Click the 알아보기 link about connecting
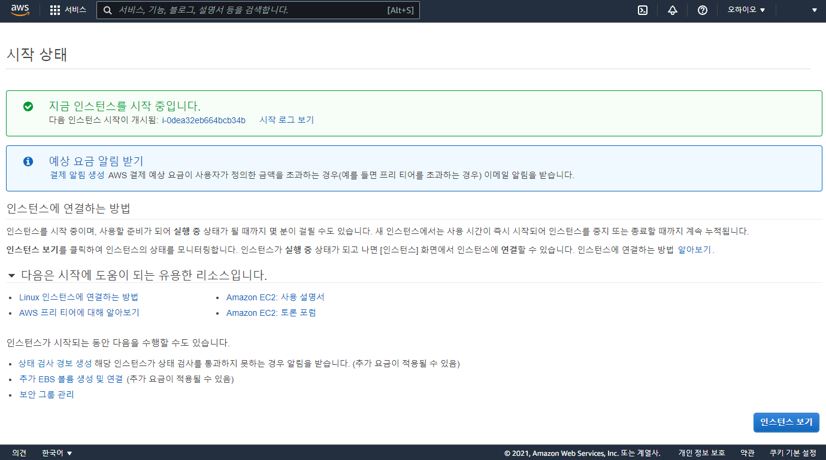Image resolution: width=826 pixels, height=460 pixels. 694,250
